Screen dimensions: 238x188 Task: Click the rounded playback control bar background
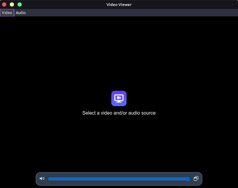[x=119, y=183]
